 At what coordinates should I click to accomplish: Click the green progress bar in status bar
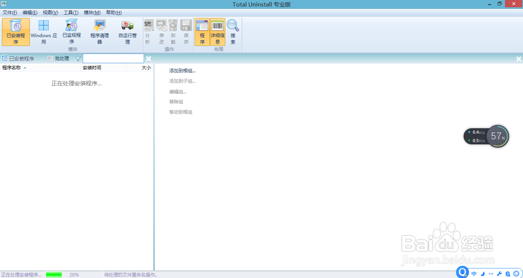tap(54, 275)
